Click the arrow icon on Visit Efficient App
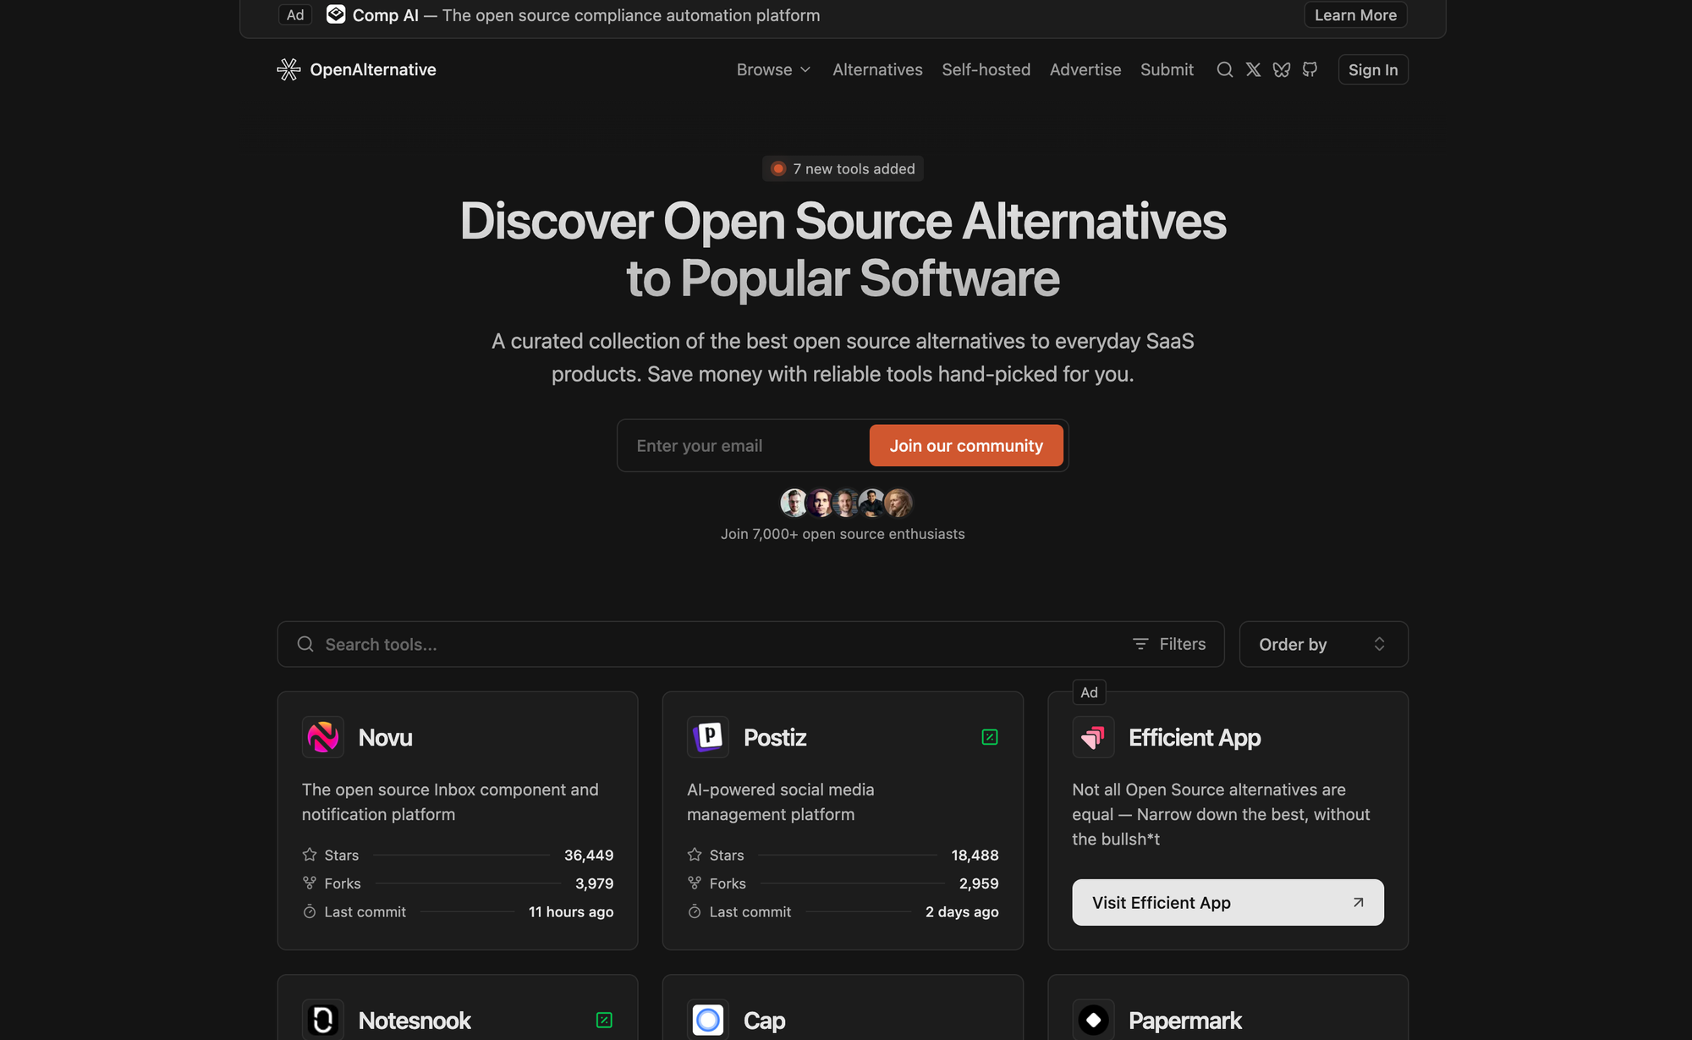Screen dimensions: 1692x1040 point(1358,902)
